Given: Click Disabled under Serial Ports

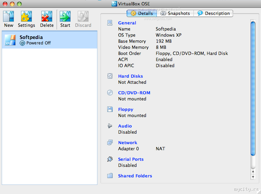Looking at the screenshot, I should [128, 166].
